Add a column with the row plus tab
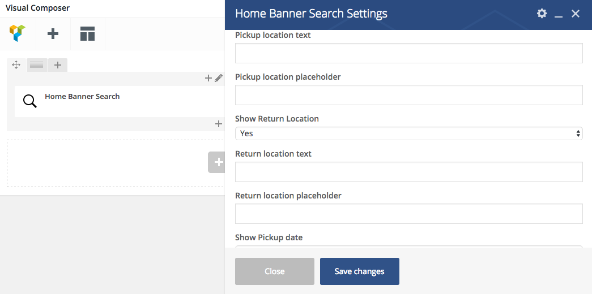The image size is (592, 294). 58,65
